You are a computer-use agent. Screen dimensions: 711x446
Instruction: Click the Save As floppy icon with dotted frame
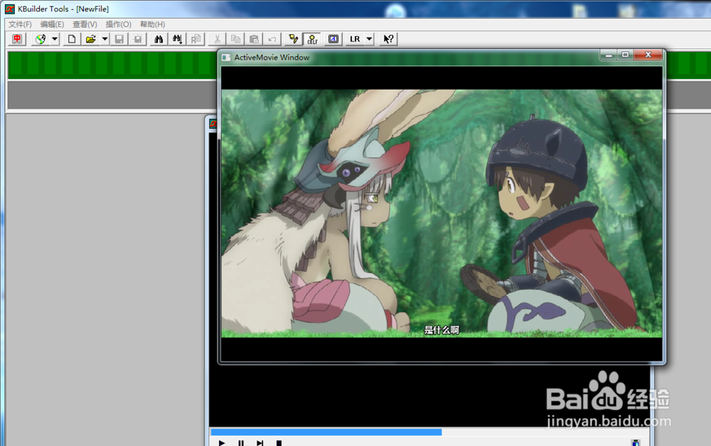click(x=138, y=39)
